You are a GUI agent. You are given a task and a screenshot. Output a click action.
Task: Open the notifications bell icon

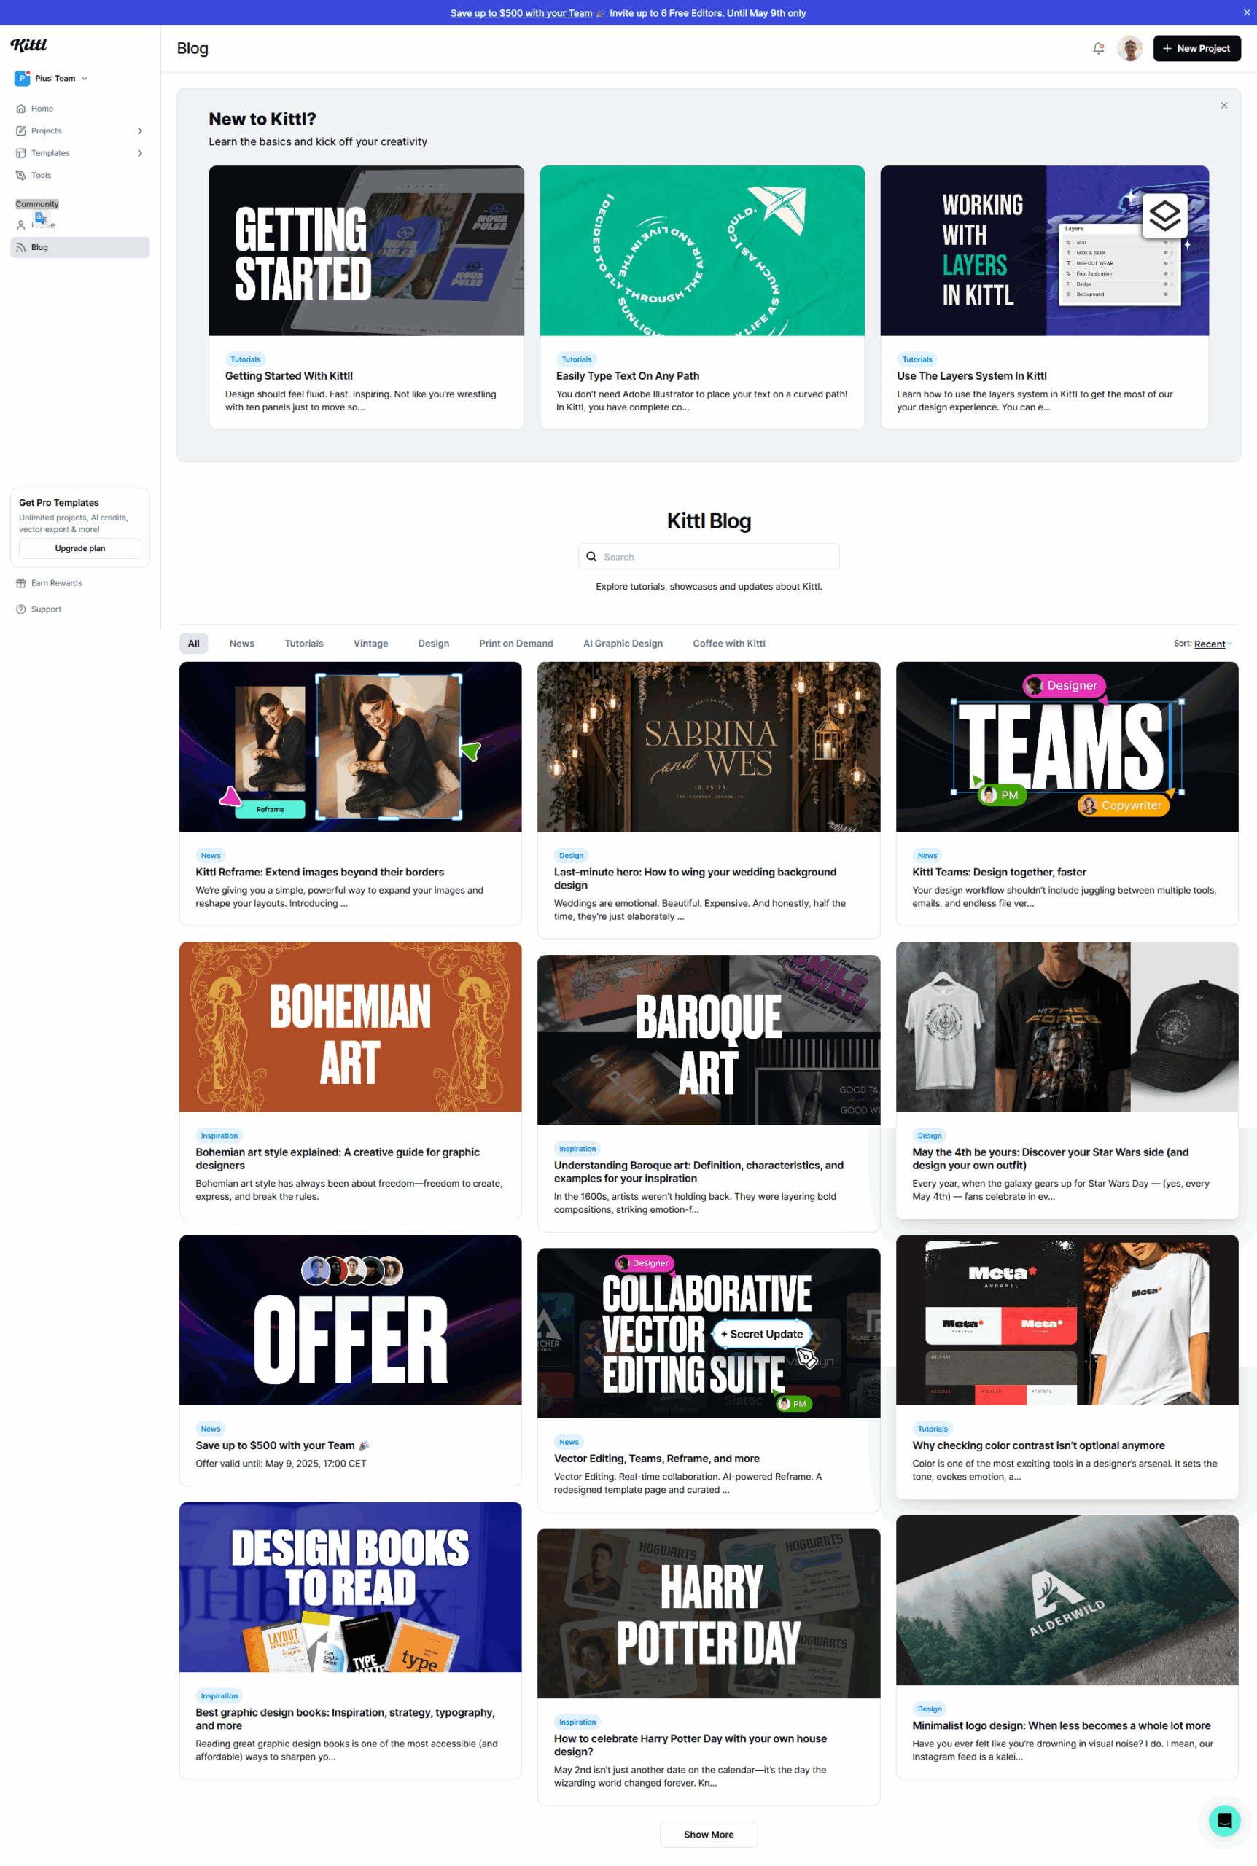(x=1097, y=49)
